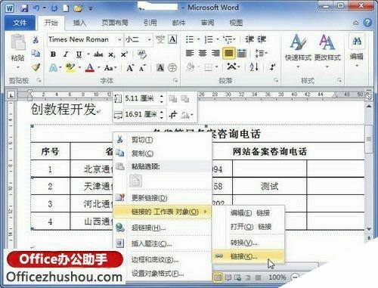
Task: Toggle superscript formatting
Action: [x=124, y=54]
